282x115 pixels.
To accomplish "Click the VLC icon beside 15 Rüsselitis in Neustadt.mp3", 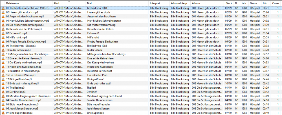I will click(x=3, y=71).
